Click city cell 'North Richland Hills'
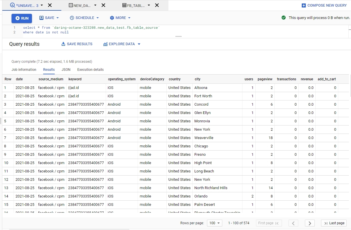Viewport: 351px width, 230px height. (x=211, y=188)
